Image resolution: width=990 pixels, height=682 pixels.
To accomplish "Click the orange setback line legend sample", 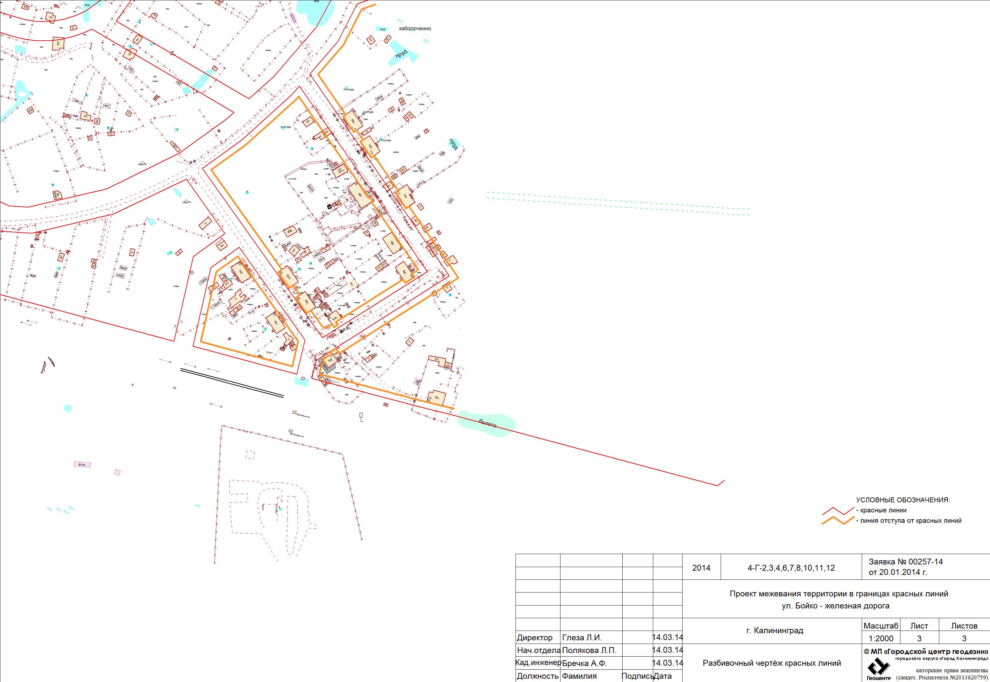I will click(838, 521).
